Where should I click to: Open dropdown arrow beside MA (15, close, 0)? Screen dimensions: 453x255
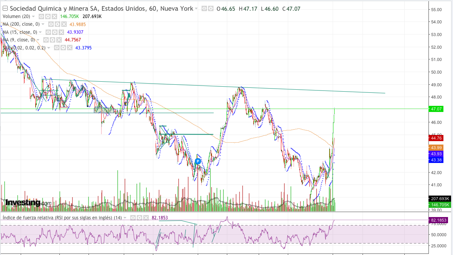click(x=41, y=32)
